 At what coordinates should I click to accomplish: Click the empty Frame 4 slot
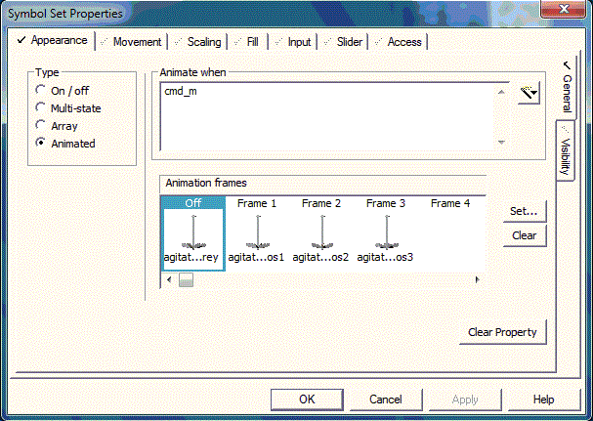point(449,234)
